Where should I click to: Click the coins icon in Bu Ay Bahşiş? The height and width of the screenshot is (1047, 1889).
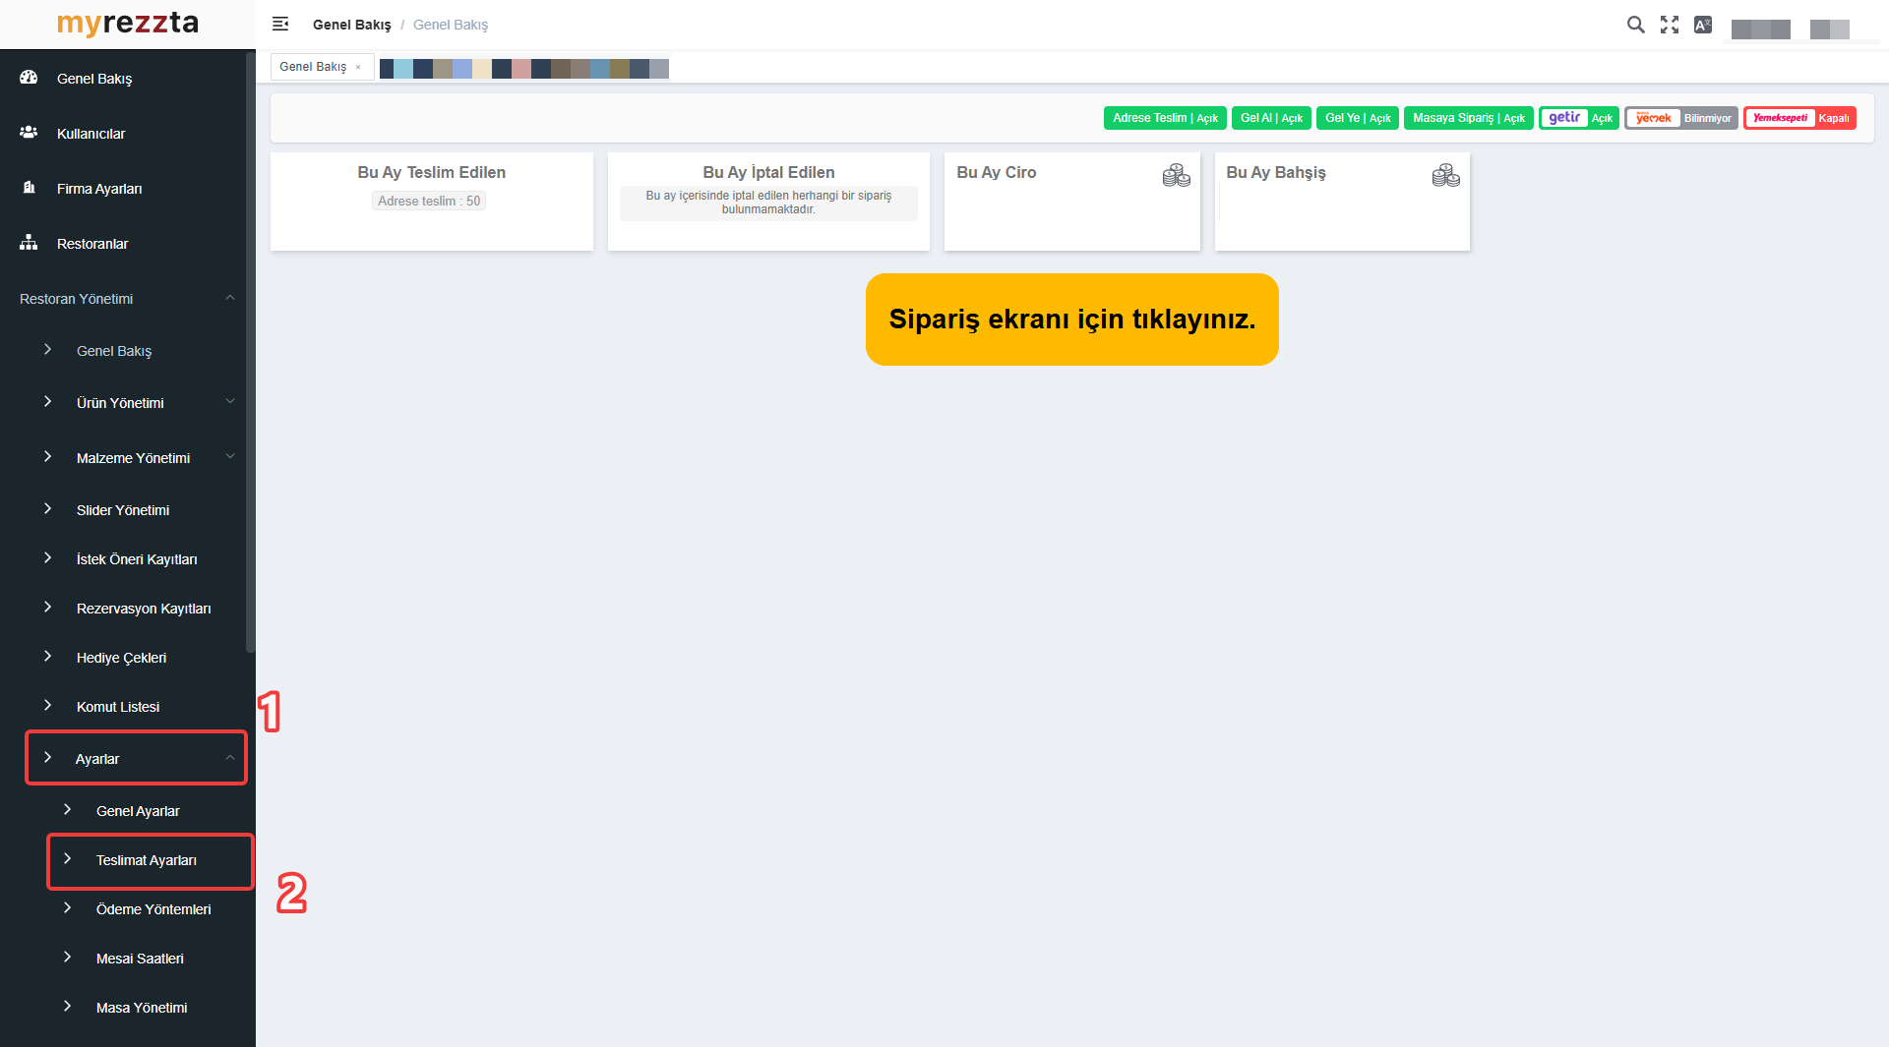point(1445,176)
